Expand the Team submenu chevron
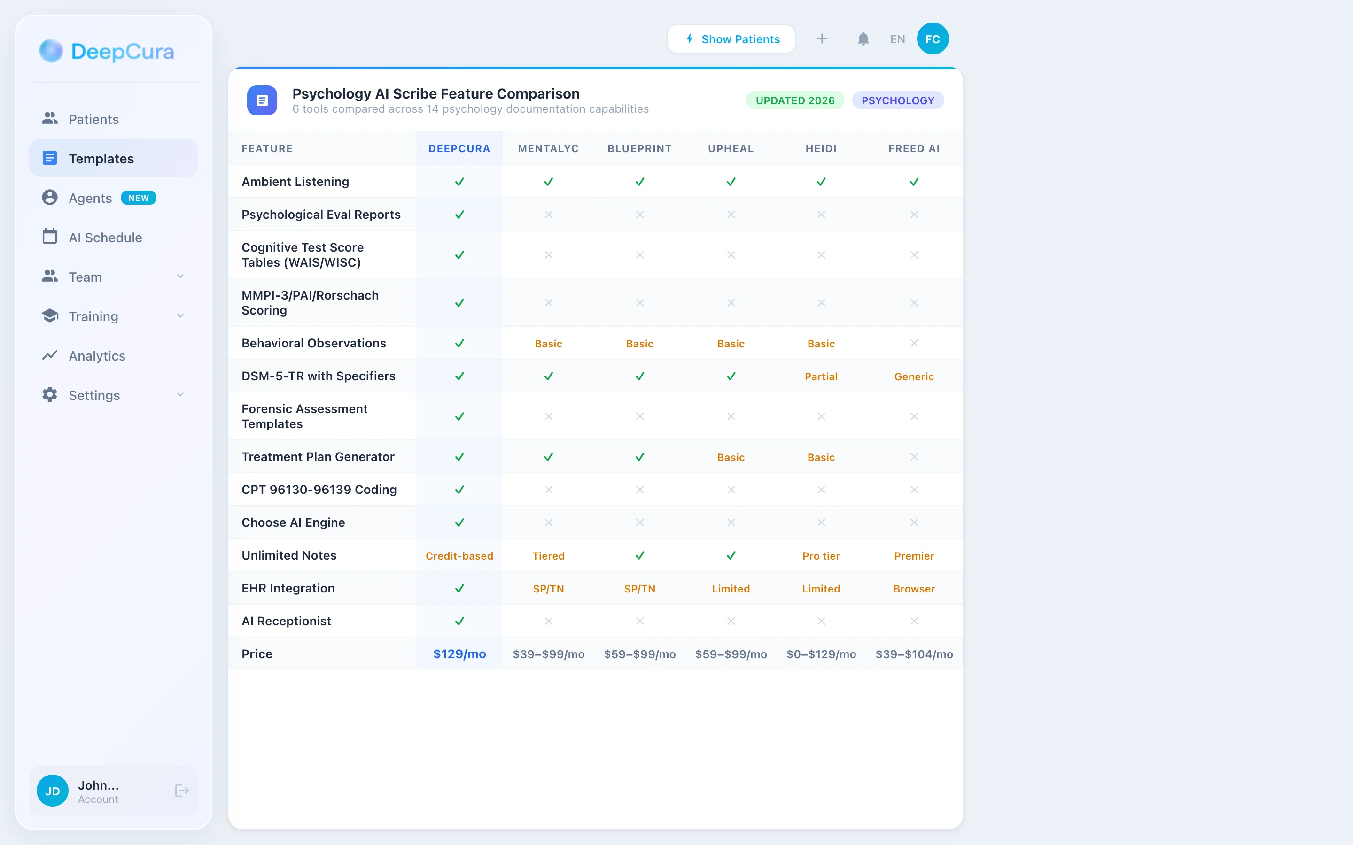The width and height of the screenshot is (1353, 845). 180,277
